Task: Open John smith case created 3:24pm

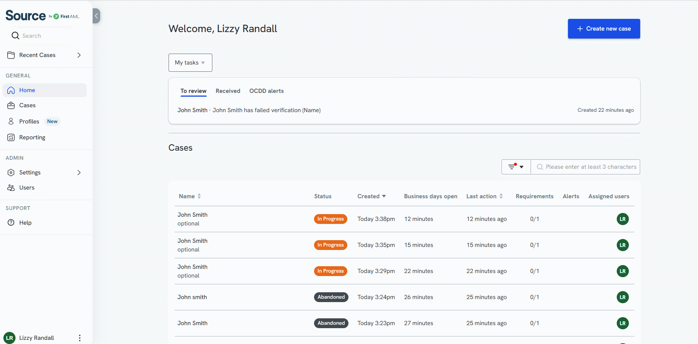Action: [x=404, y=297]
